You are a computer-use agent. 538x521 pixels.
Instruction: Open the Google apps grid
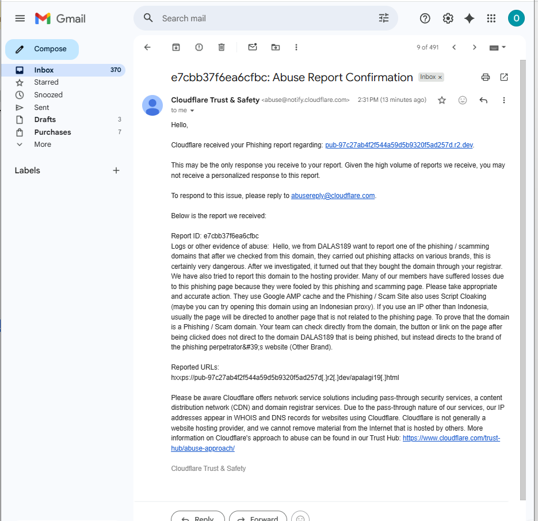491,18
